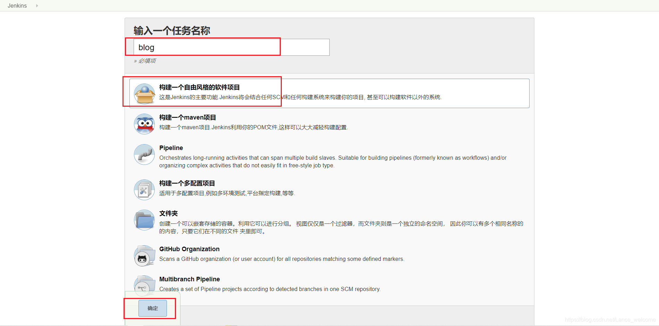Image resolution: width=659 pixels, height=326 pixels.
Task: Select the Pipeline pipe icon
Action: [144, 154]
